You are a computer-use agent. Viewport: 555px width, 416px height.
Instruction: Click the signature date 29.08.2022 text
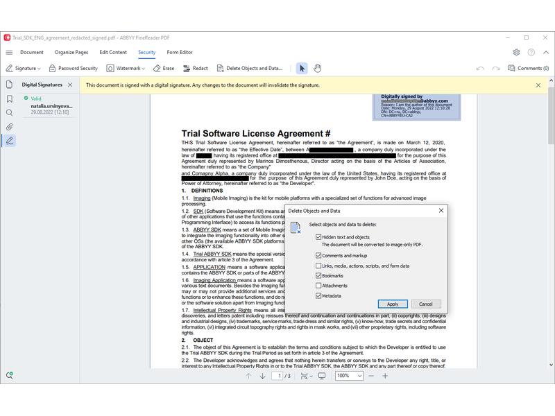[49, 112]
